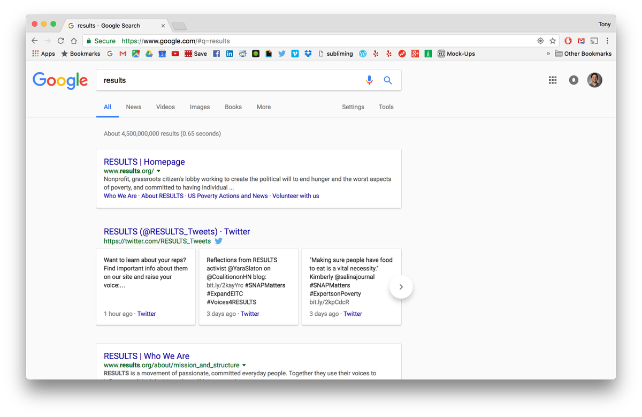
Task: Open the Google account profile picture
Action: point(595,80)
